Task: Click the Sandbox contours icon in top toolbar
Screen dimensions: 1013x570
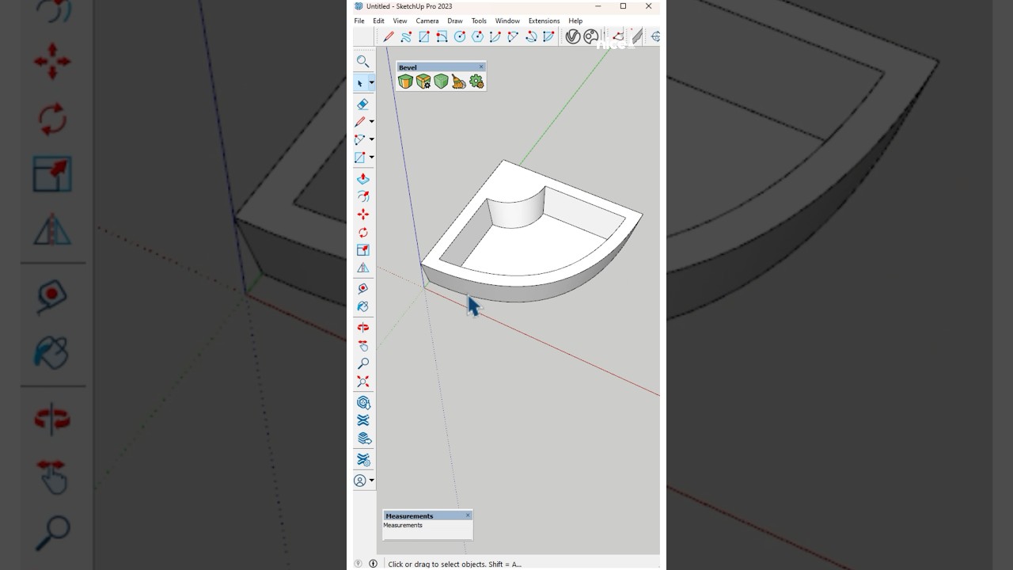Action: point(618,36)
